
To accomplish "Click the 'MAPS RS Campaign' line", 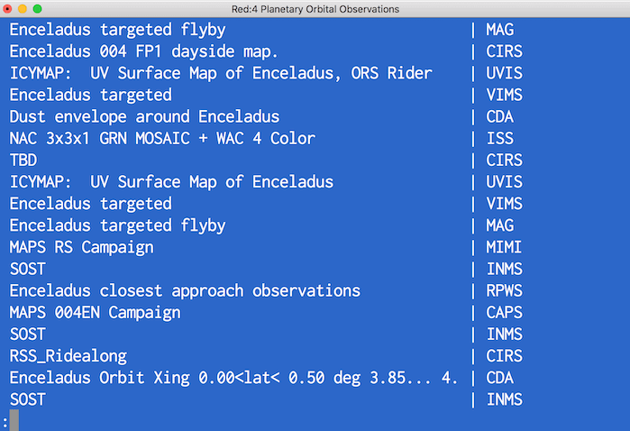I will click(81, 247).
